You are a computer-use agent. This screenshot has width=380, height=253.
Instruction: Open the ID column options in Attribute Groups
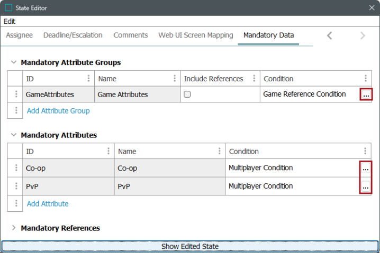(x=88, y=78)
